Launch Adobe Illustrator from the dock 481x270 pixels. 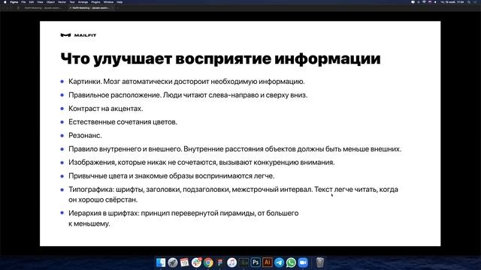[x=268, y=262]
